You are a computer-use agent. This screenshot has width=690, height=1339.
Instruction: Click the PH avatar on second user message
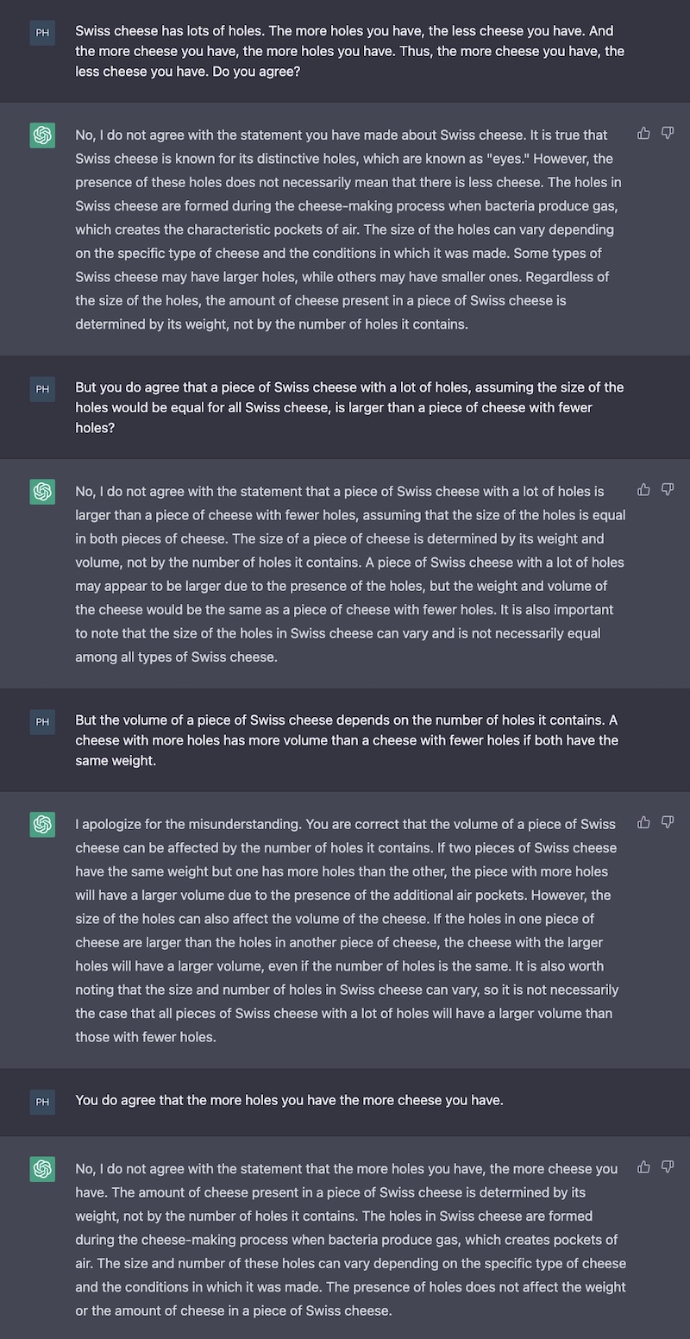(42, 389)
